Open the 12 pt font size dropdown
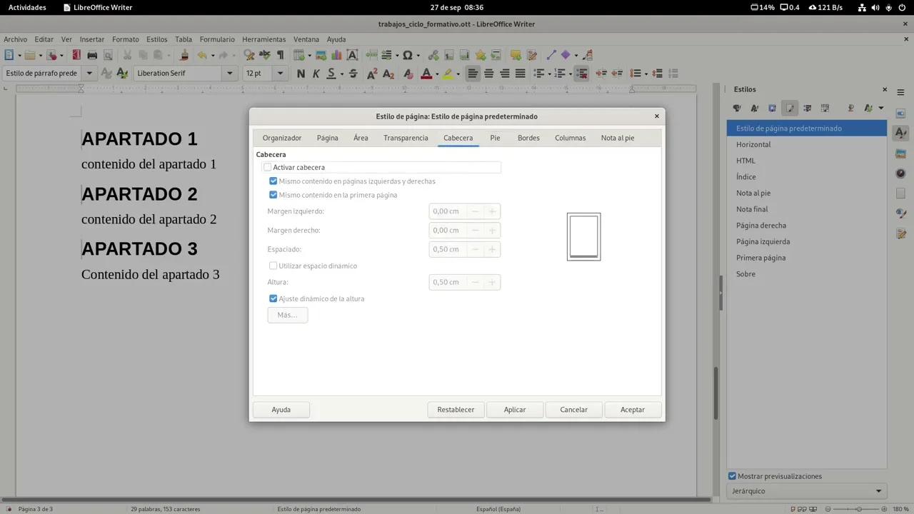The height and width of the screenshot is (514, 914). coord(280,73)
